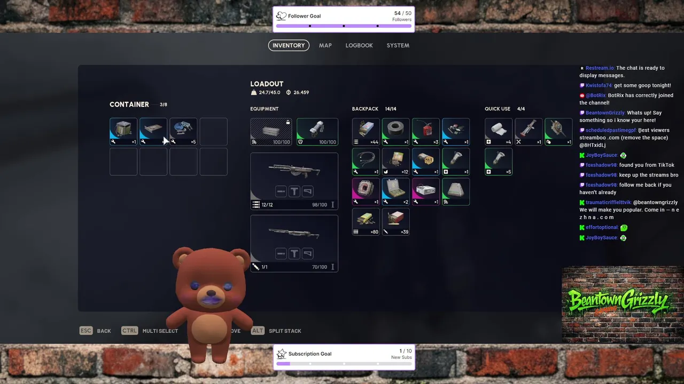Select the red ammo box x39
This screenshot has height=384, width=684.
click(x=396, y=221)
